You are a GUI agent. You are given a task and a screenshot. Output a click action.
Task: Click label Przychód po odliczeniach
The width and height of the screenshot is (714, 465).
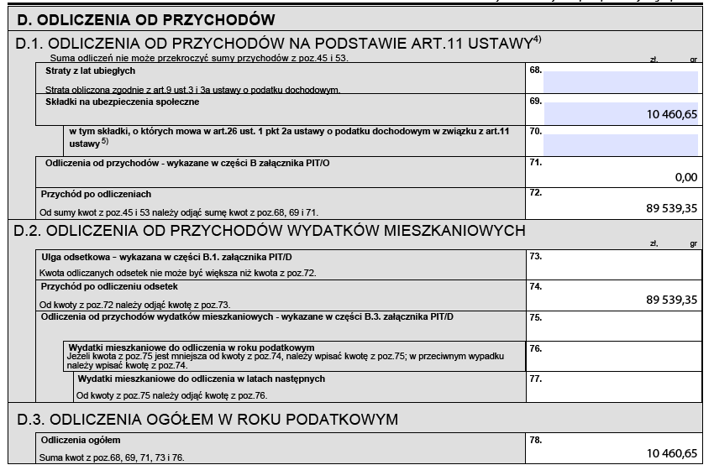pos(96,194)
